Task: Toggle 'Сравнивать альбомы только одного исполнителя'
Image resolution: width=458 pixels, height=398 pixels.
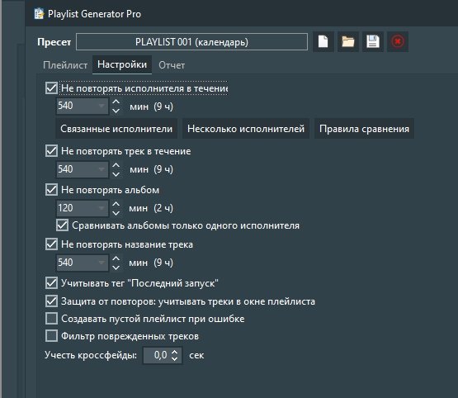Action: [62, 225]
